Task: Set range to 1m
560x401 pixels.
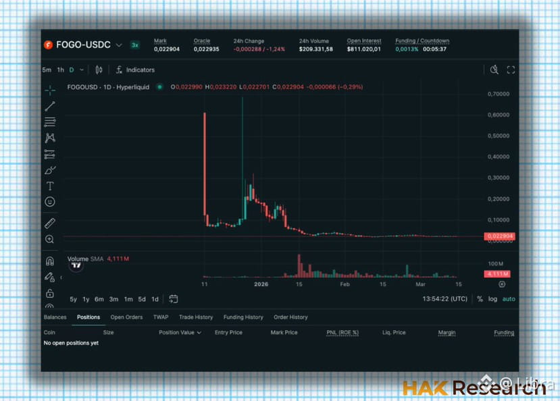Action: click(128, 299)
